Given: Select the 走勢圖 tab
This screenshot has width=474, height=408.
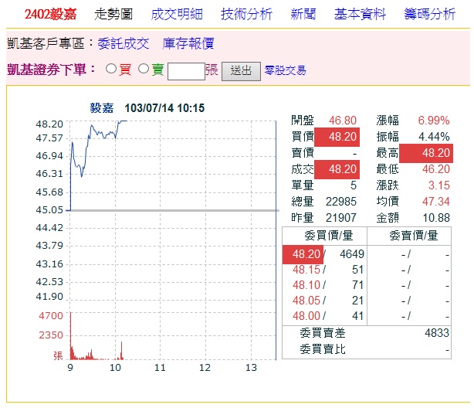Looking at the screenshot, I should [113, 14].
